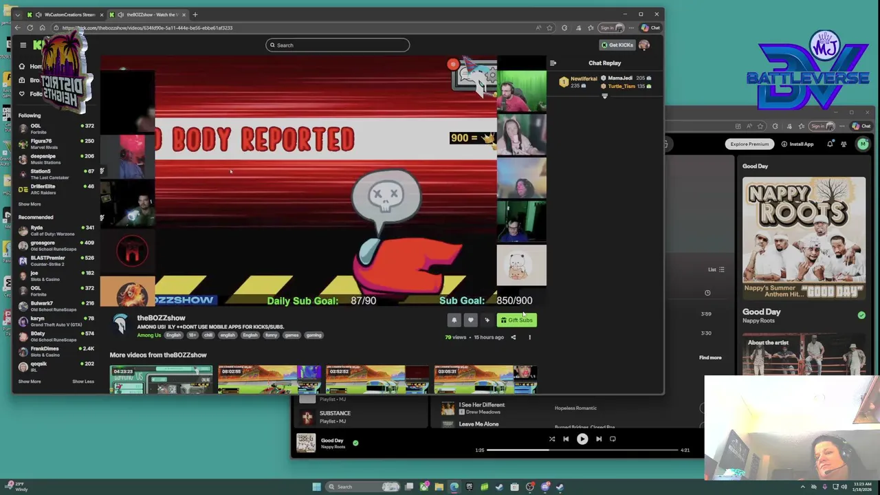Expand the chat leaderboard arrow
Screen dimensions: 880x495
click(x=605, y=96)
